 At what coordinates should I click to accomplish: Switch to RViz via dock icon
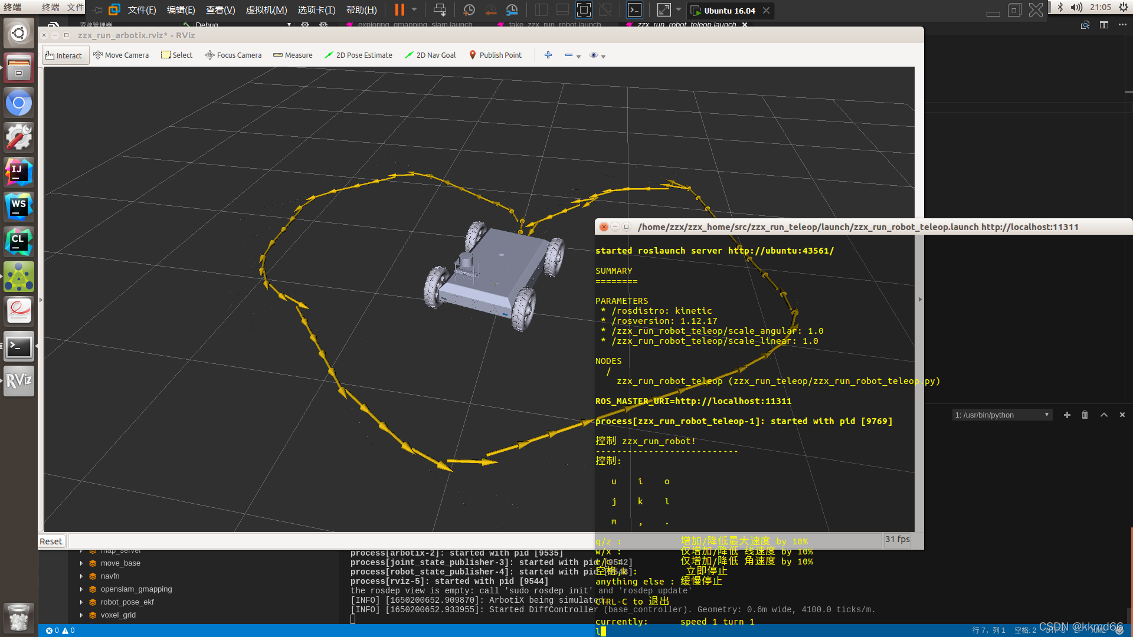pos(19,380)
